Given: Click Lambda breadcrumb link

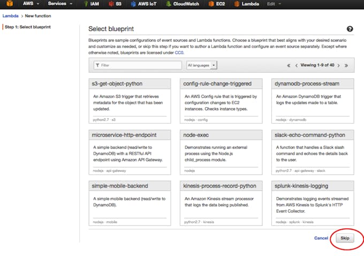Looking at the screenshot, I should click(11, 16).
